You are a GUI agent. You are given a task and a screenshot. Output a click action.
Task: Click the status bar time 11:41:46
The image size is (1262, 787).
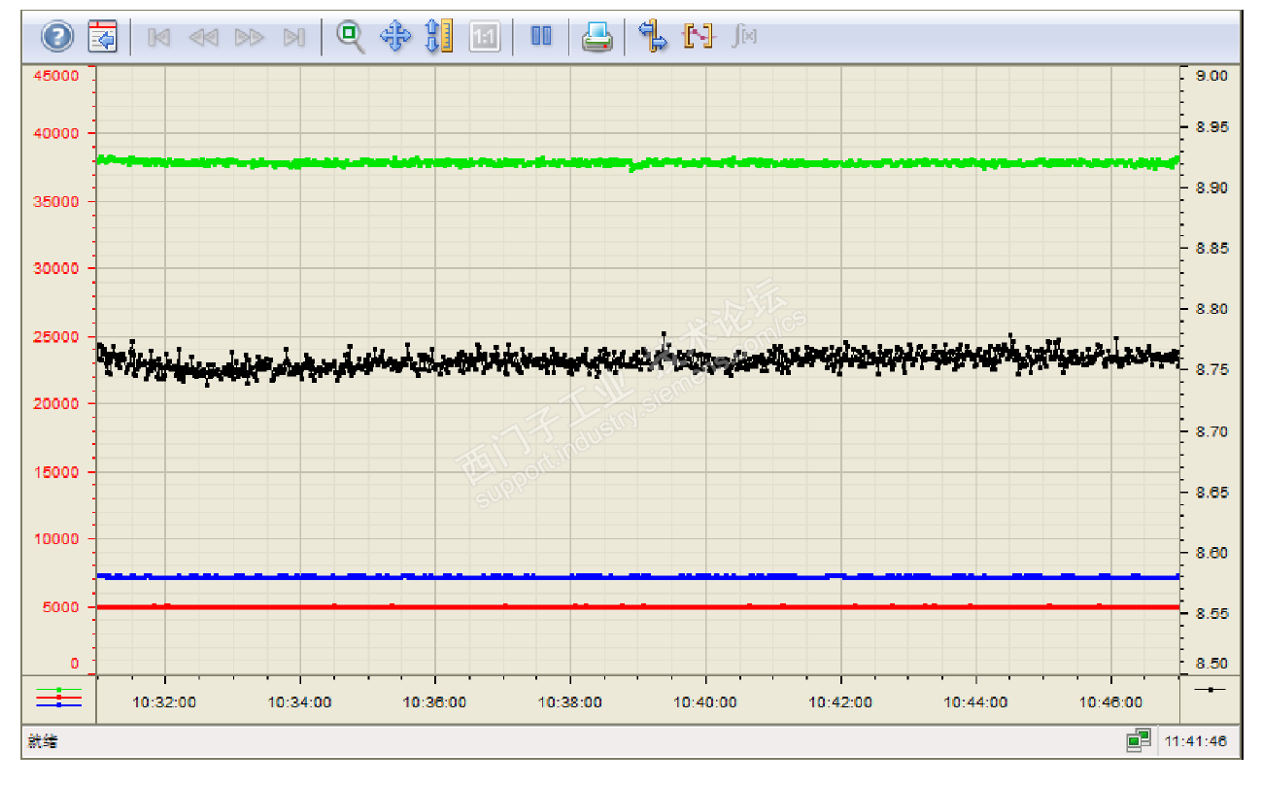coord(1196,741)
